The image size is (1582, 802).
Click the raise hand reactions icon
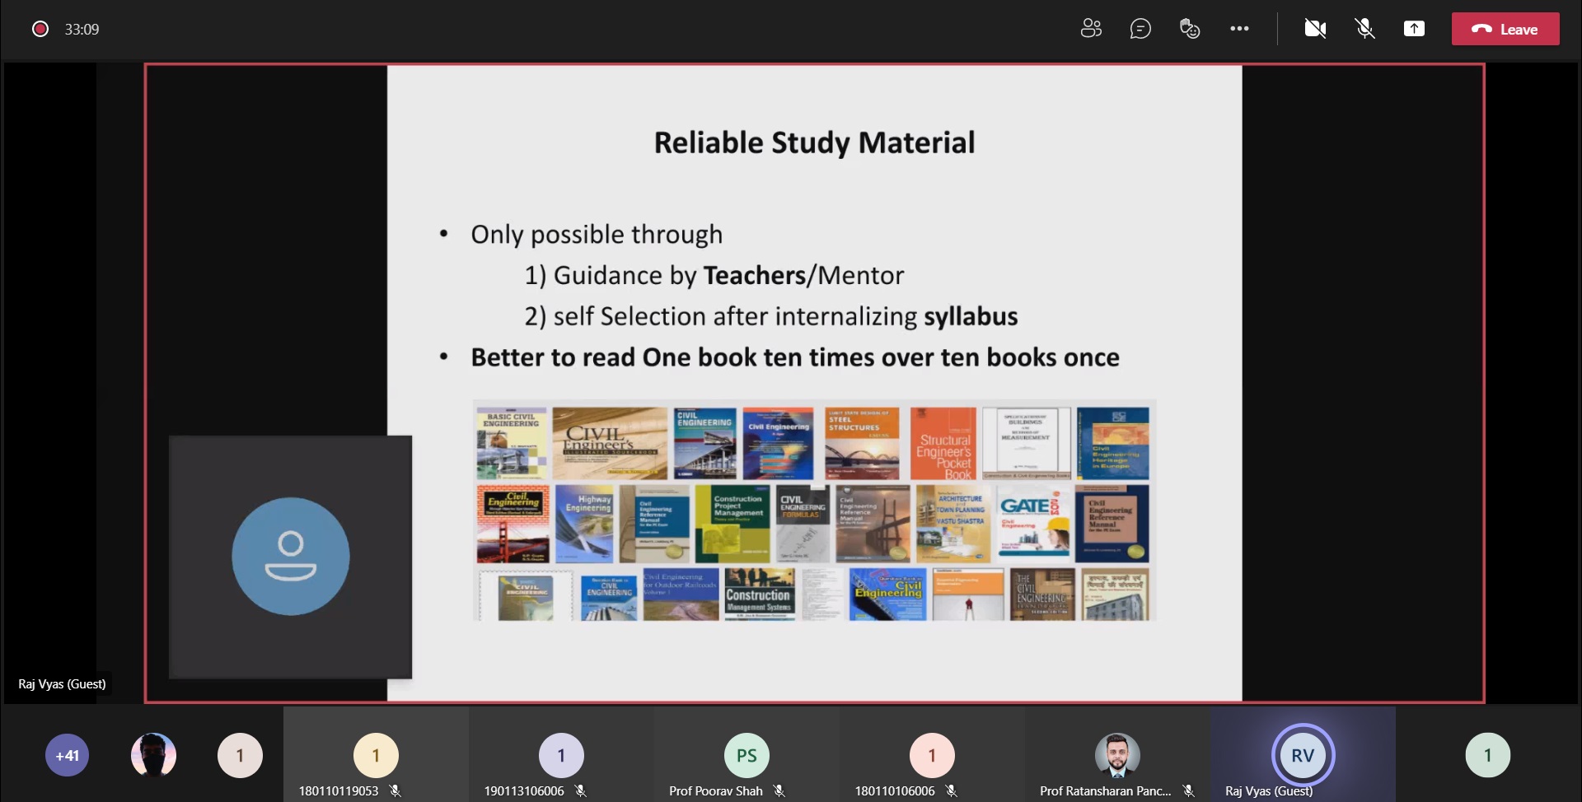(1190, 29)
